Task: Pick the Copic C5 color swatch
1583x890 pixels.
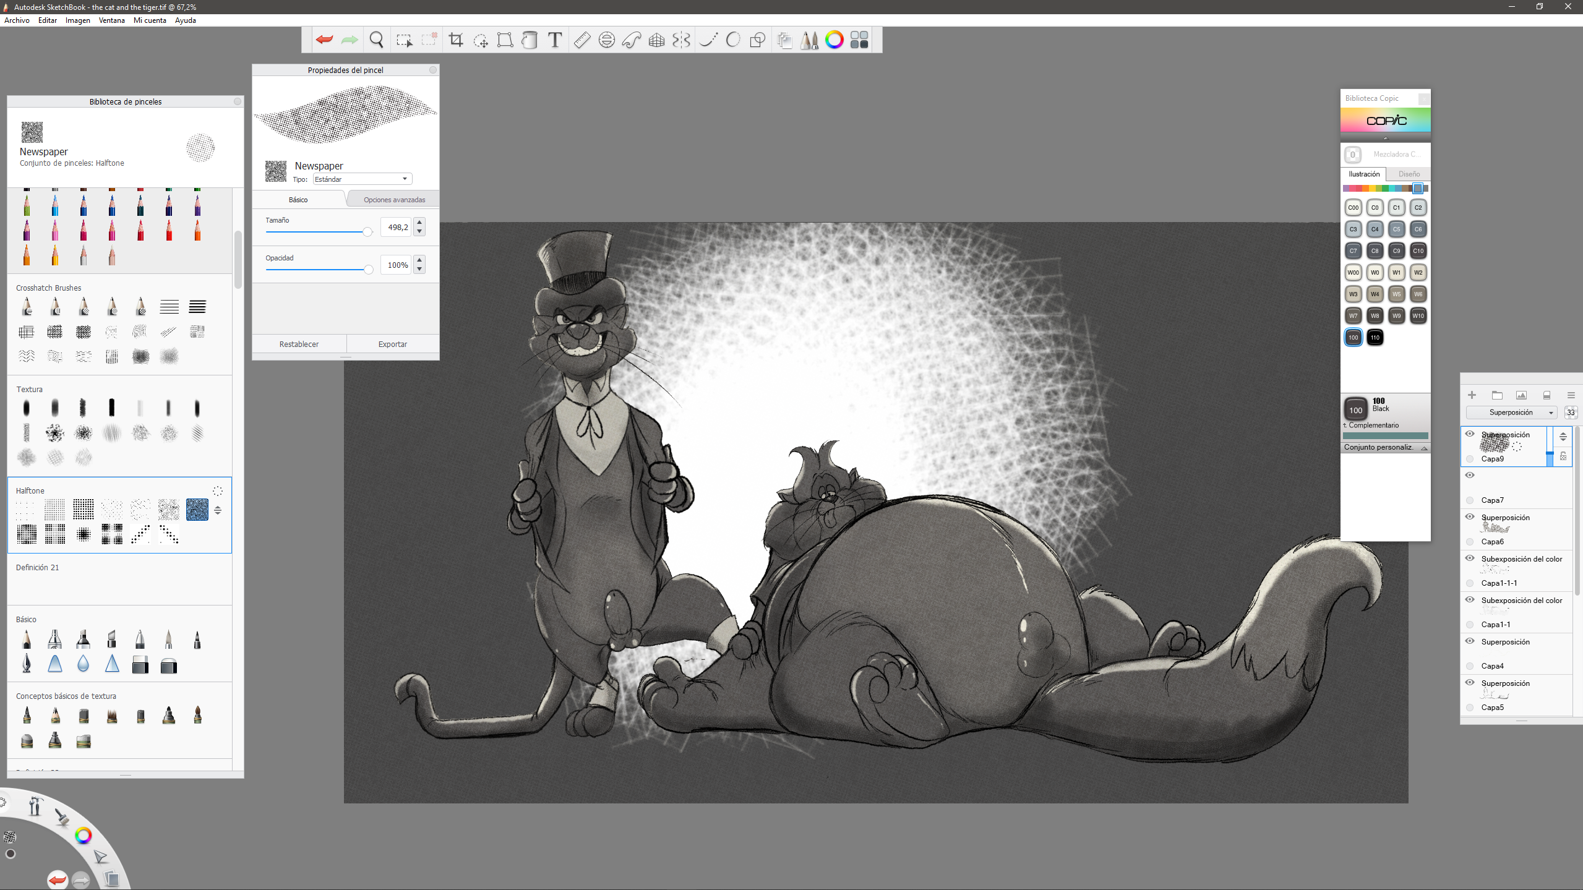Action: (x=1396, y=229)
